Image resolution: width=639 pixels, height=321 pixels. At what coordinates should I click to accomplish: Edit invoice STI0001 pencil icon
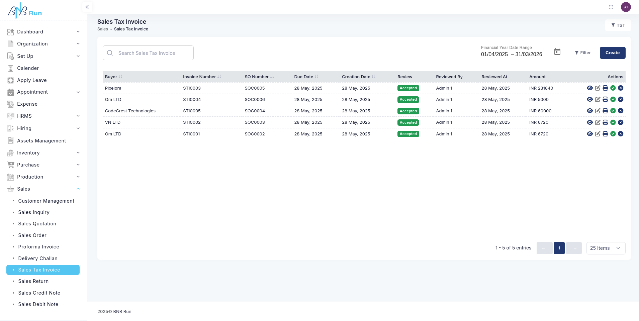pyautogui.click(x=598, y=134)
